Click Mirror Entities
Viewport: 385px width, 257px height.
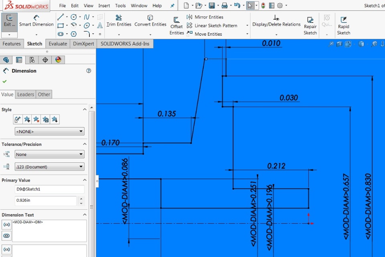click(x=205, y=17)
